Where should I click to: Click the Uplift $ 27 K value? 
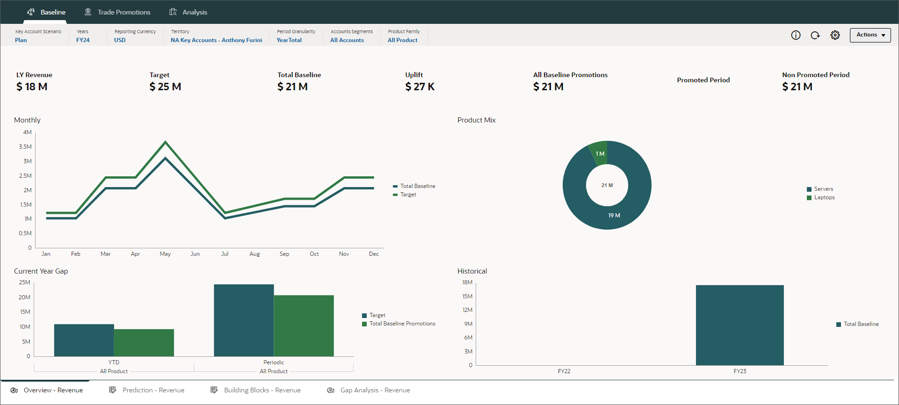420,87
